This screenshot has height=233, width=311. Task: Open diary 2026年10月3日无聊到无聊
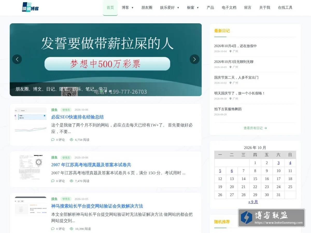234,62
